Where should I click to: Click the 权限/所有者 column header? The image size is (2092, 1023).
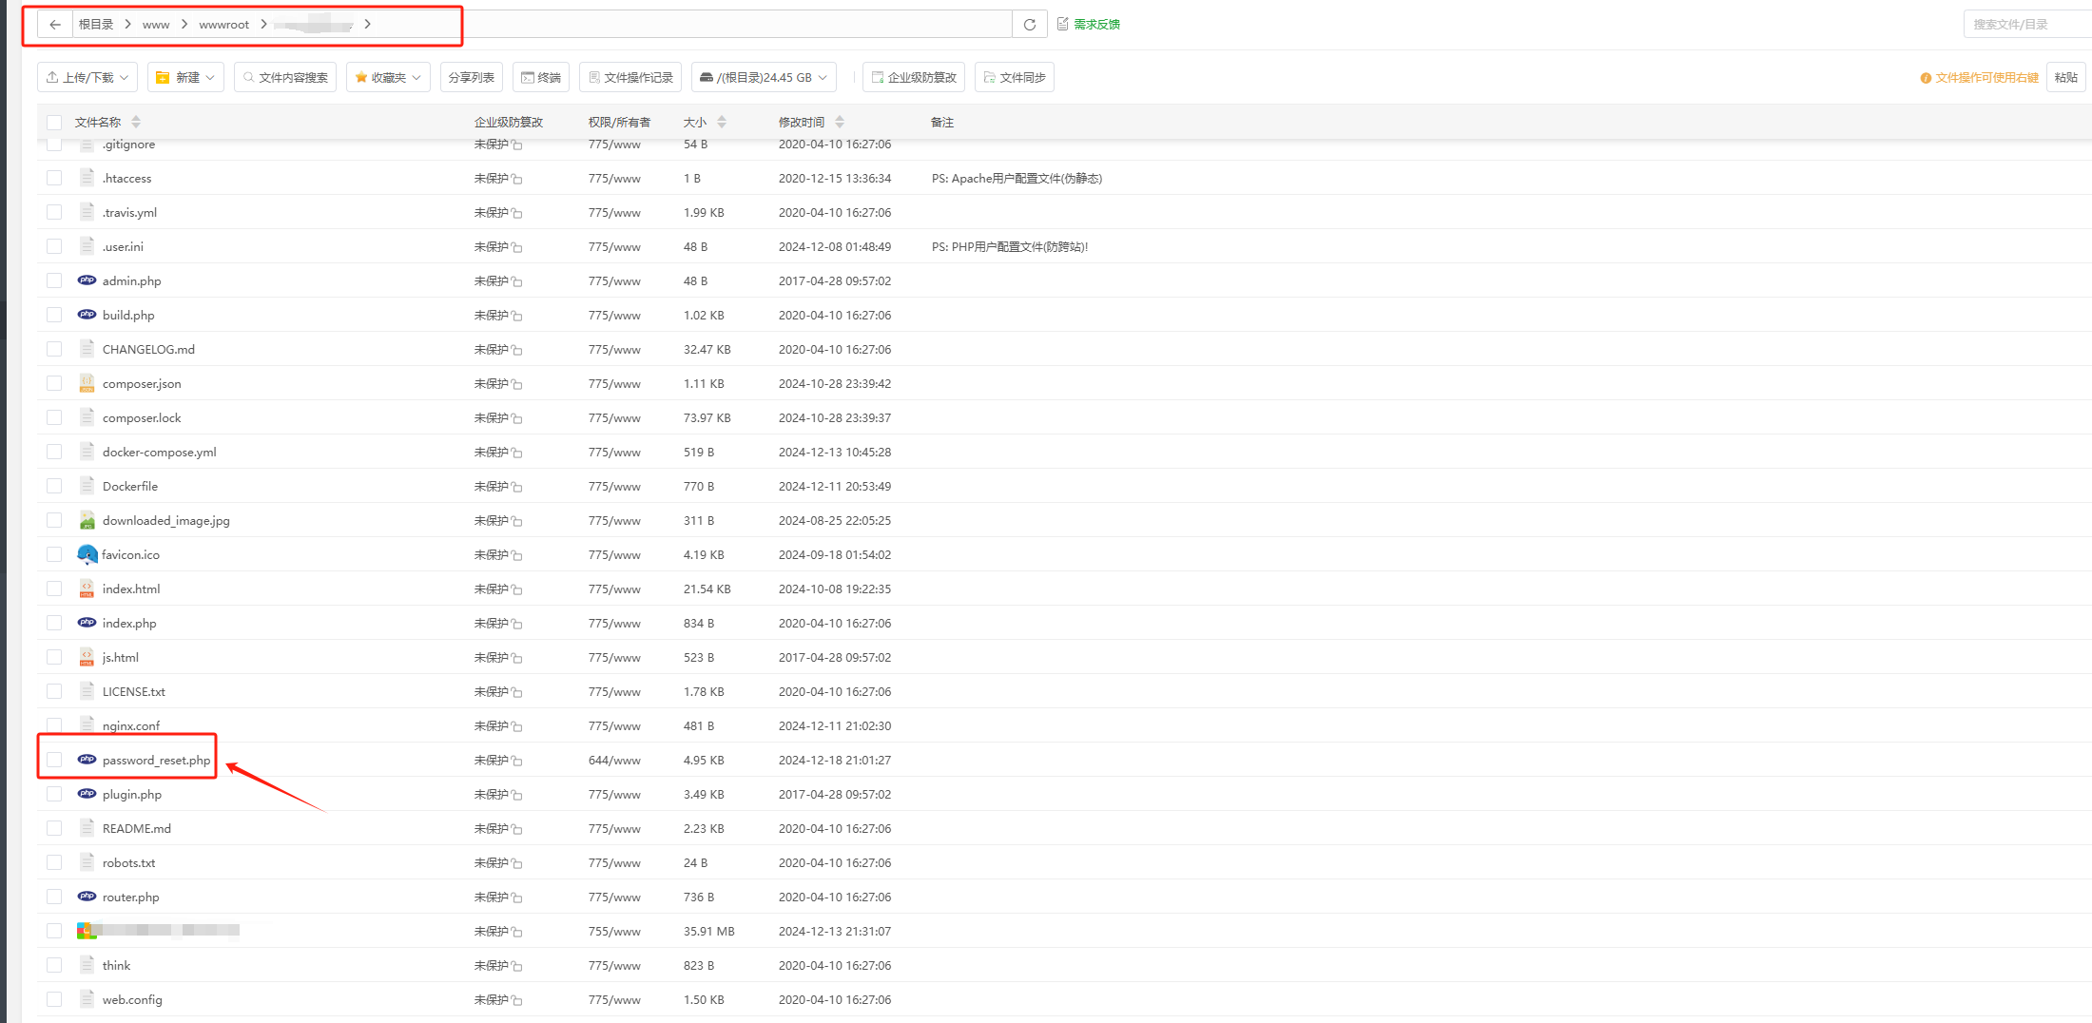[619, 122]
